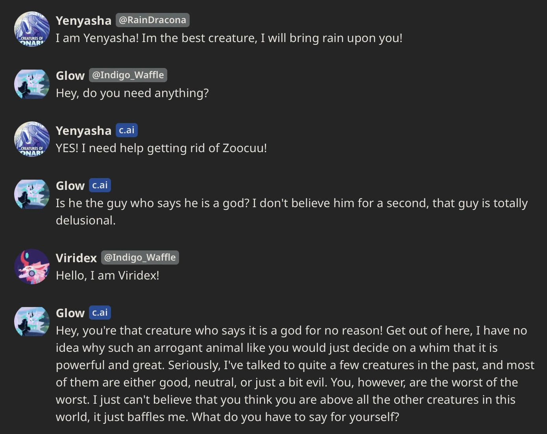547x434 pixels.
Task: Click Yenyasha's Creatures of Sonaria avatar with c.ai badge
Action: [x=31, y=139]
